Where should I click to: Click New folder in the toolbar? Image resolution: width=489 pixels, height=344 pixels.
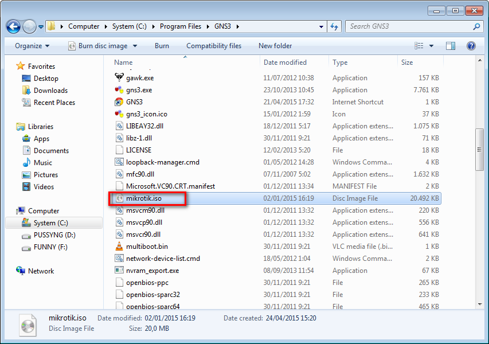click(275, 46)
